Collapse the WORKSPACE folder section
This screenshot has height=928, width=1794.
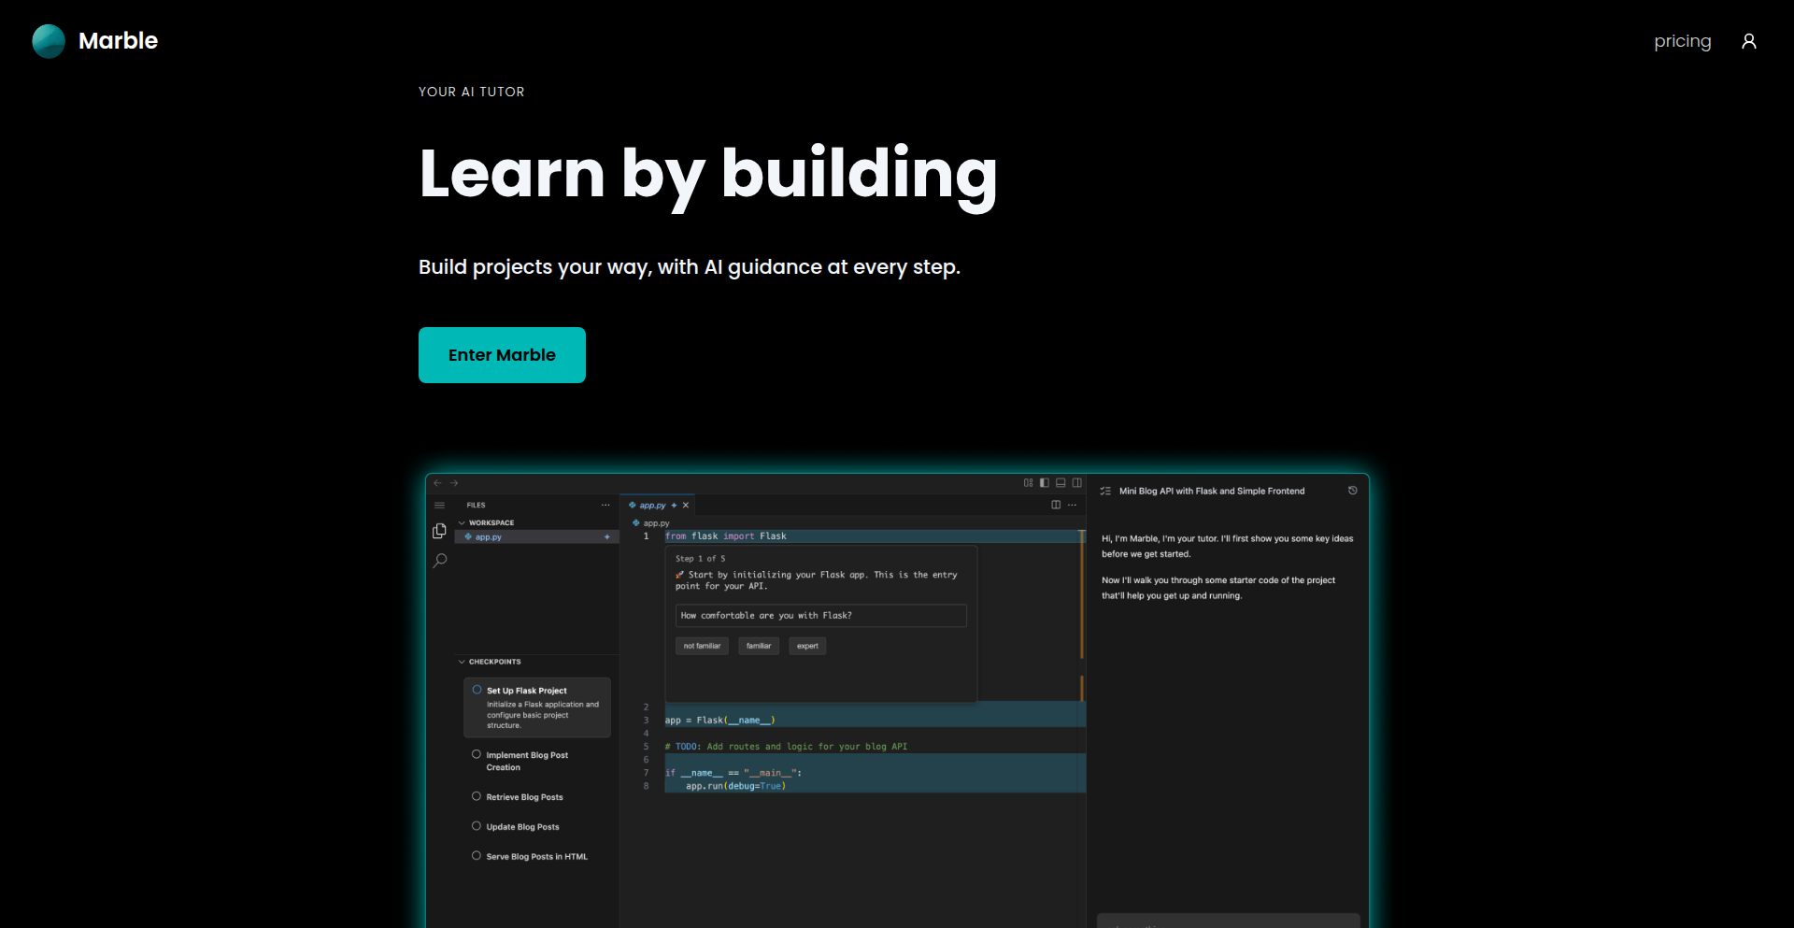click(462, 522)
